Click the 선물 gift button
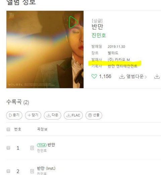Image resolution: width=161 pixels, height=175 pixels. pyautogui.click(x=94, y=115)
